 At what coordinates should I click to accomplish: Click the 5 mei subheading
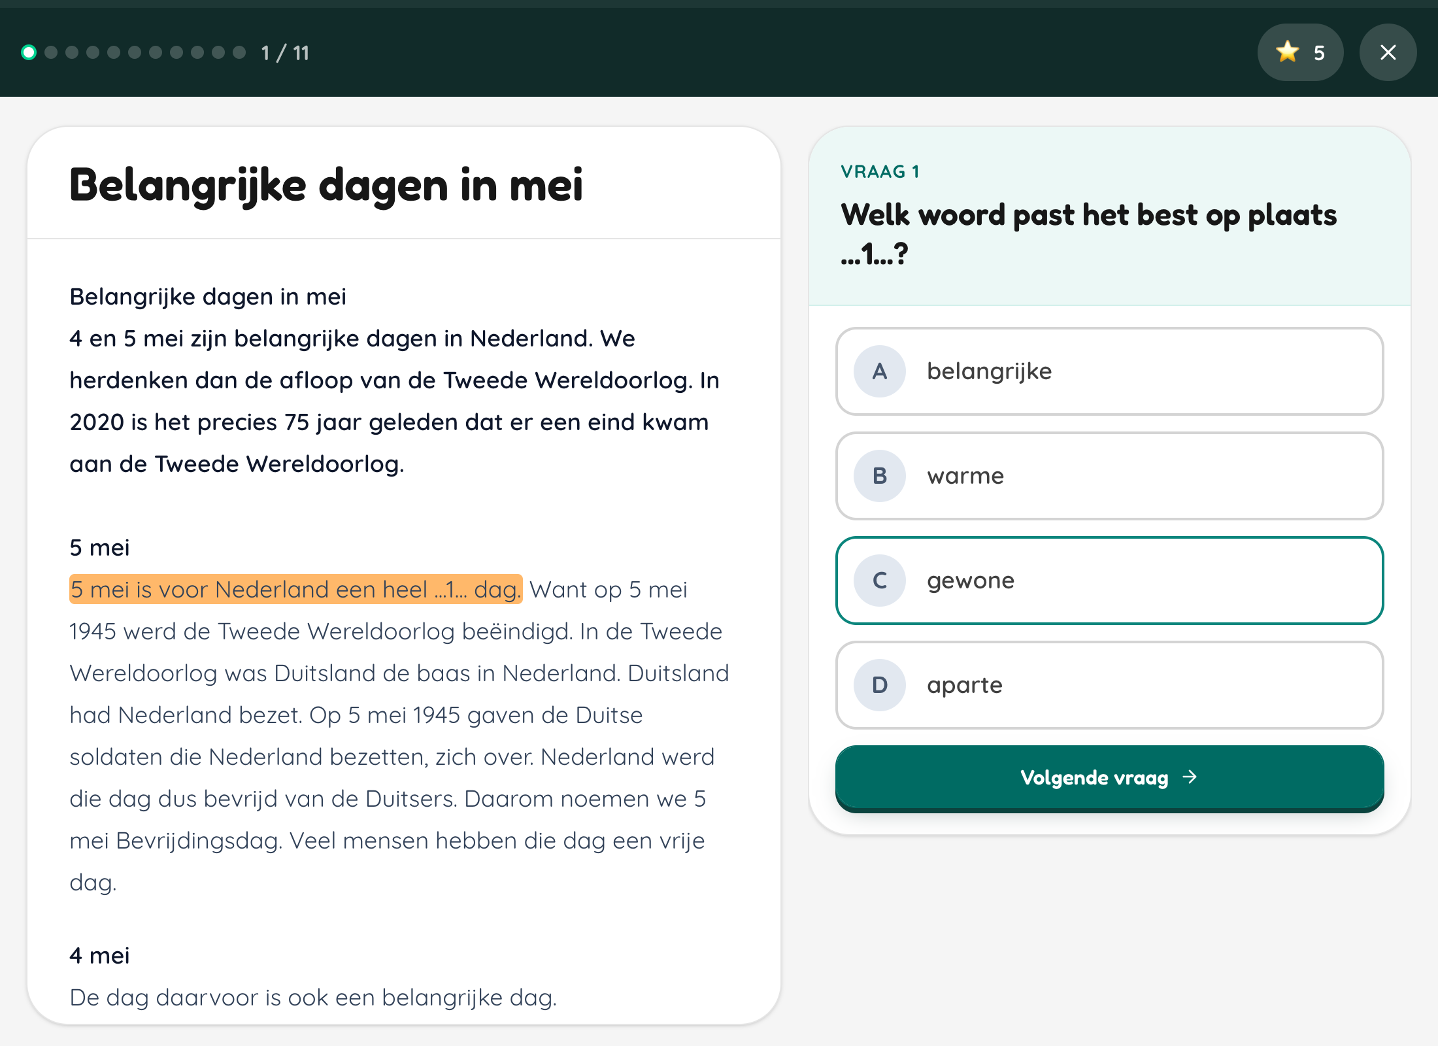tap(99, 548)
